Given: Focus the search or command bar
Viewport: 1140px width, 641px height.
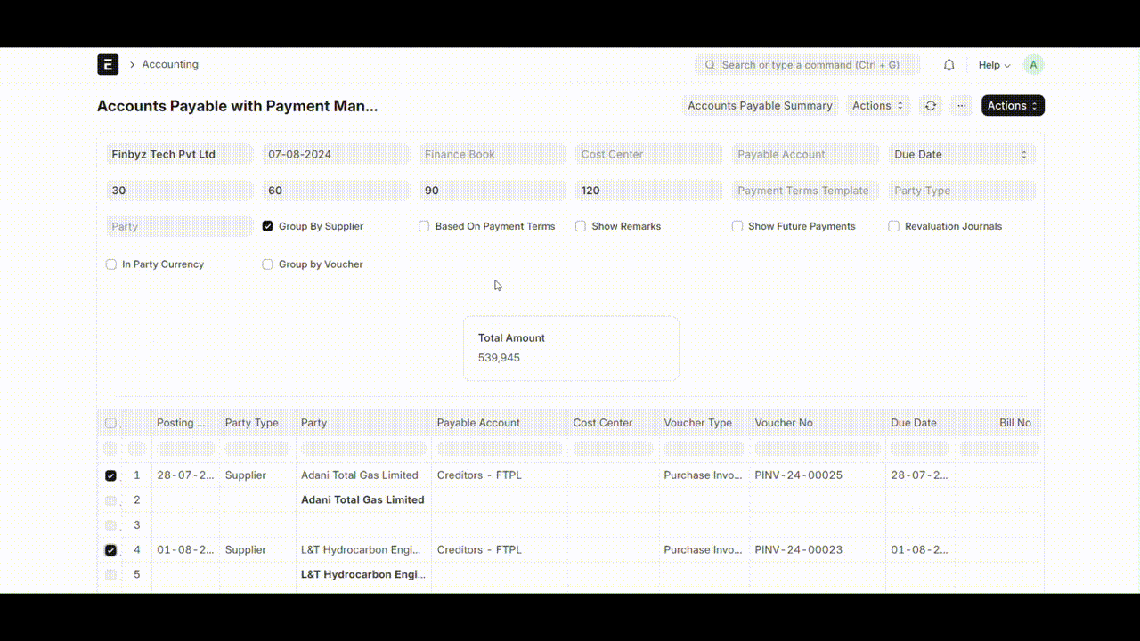Looking at the screenshot, I should (x=809, y=65).
